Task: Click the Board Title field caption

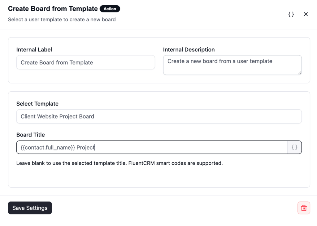Action: (31, 135)
